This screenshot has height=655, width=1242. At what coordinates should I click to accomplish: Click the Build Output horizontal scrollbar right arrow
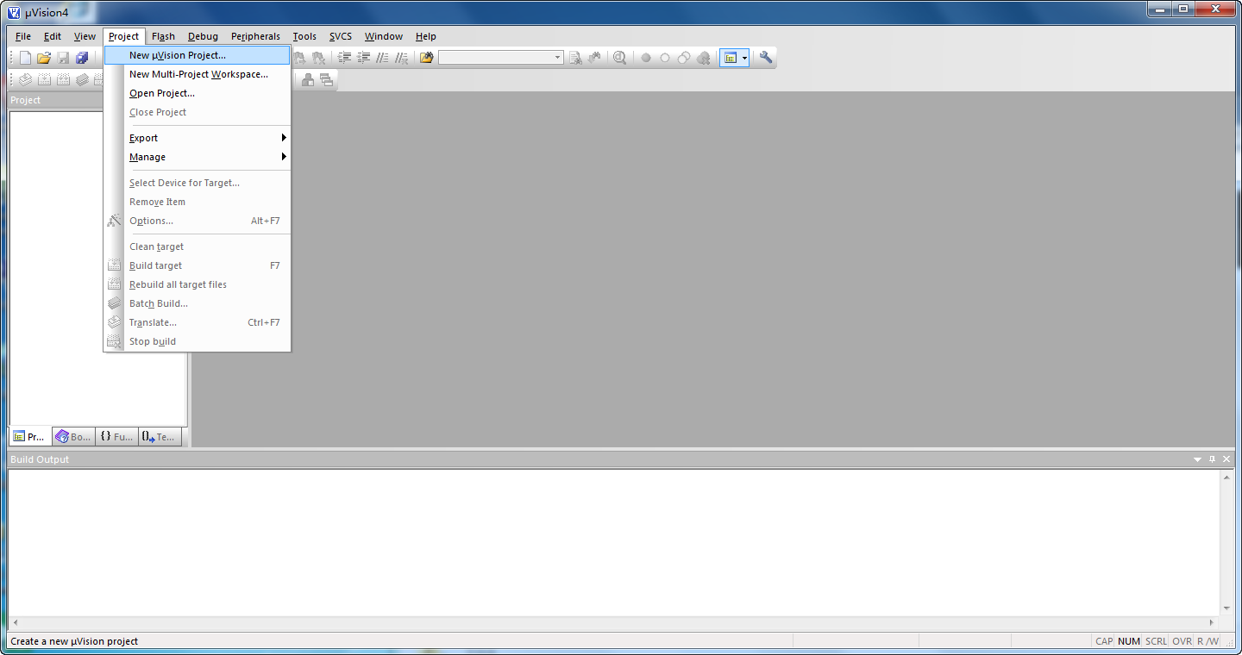click(1212, 622)
